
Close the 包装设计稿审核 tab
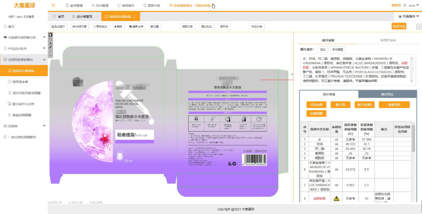pos(134,17)
